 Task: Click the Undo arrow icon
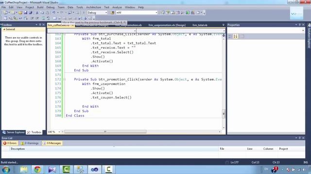click(x=53, y=13)
